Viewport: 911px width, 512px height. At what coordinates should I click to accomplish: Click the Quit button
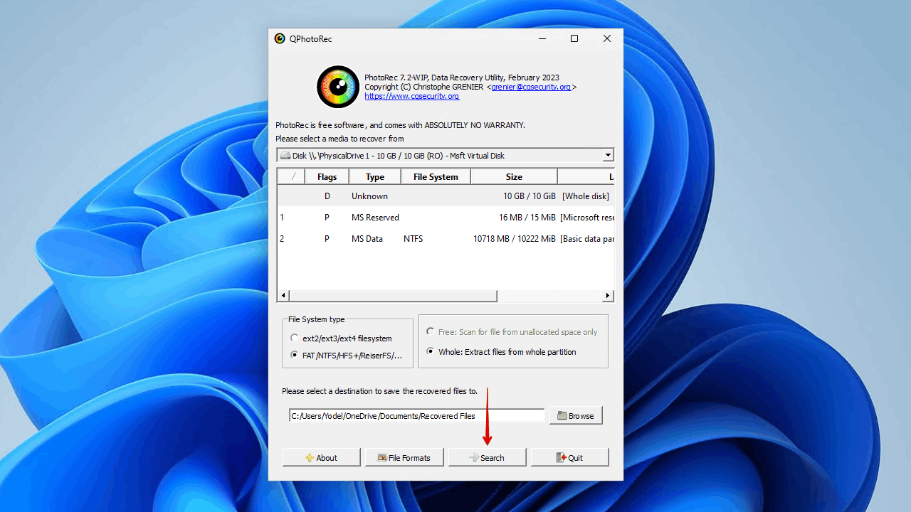point(569,457)
